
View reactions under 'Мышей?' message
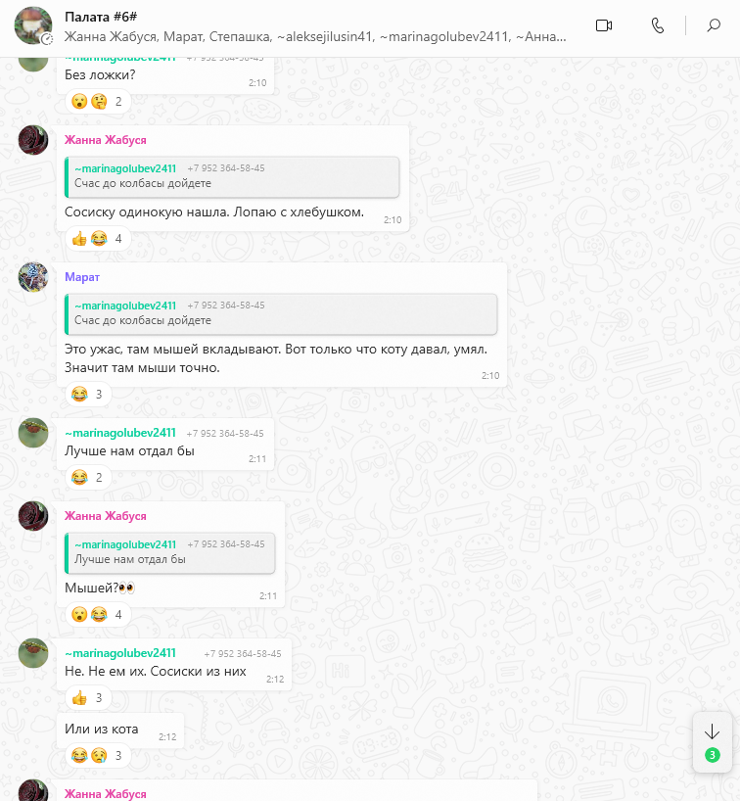98,615
